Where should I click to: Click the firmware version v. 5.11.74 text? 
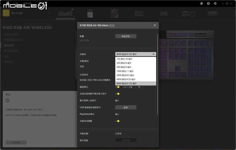pos(84,40)
